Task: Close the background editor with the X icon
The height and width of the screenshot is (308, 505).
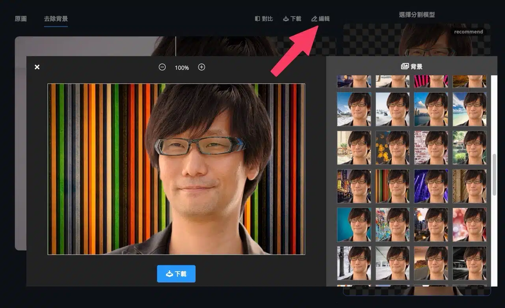Action: click(37, 67)
